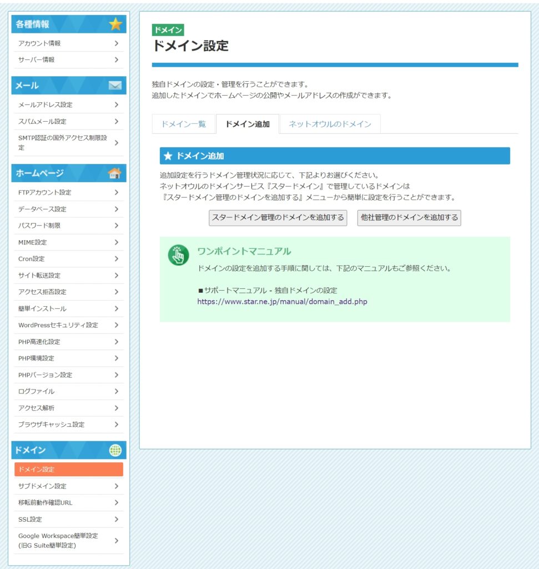
Task: Click the chevron arrow beside アカウント情報
Action: (116, 43)
